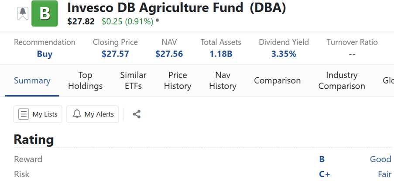Open the Similar ETFs tab
Viewport: 394px width, 184px height.
click(x=133, y=80)
